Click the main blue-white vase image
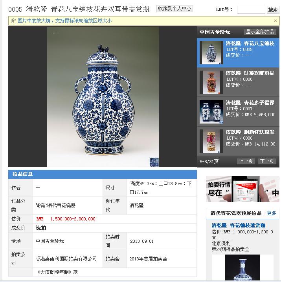281x282 pixels. (x=103, y=96)
